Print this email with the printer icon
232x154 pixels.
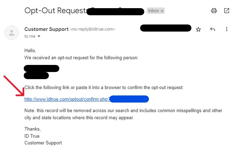click(x=214, y=11)
